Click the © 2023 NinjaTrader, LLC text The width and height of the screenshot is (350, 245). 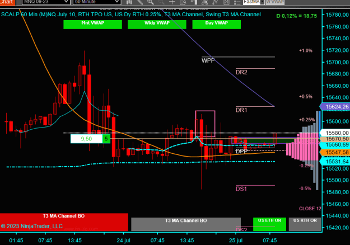(x=32, y=227)
